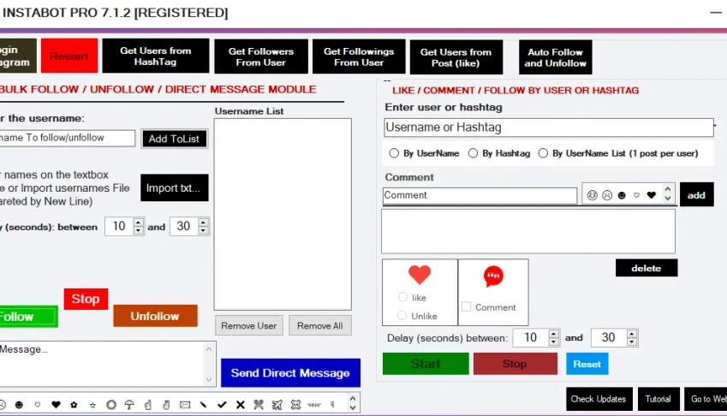Pick the solid black heart next to add button

652,195
